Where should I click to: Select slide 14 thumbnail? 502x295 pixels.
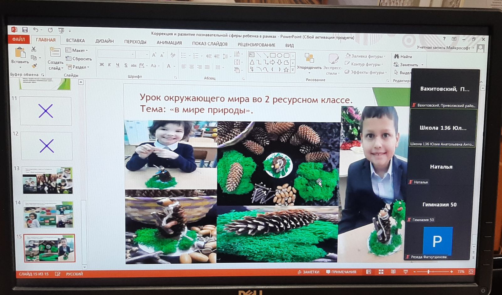click(48, 215)
